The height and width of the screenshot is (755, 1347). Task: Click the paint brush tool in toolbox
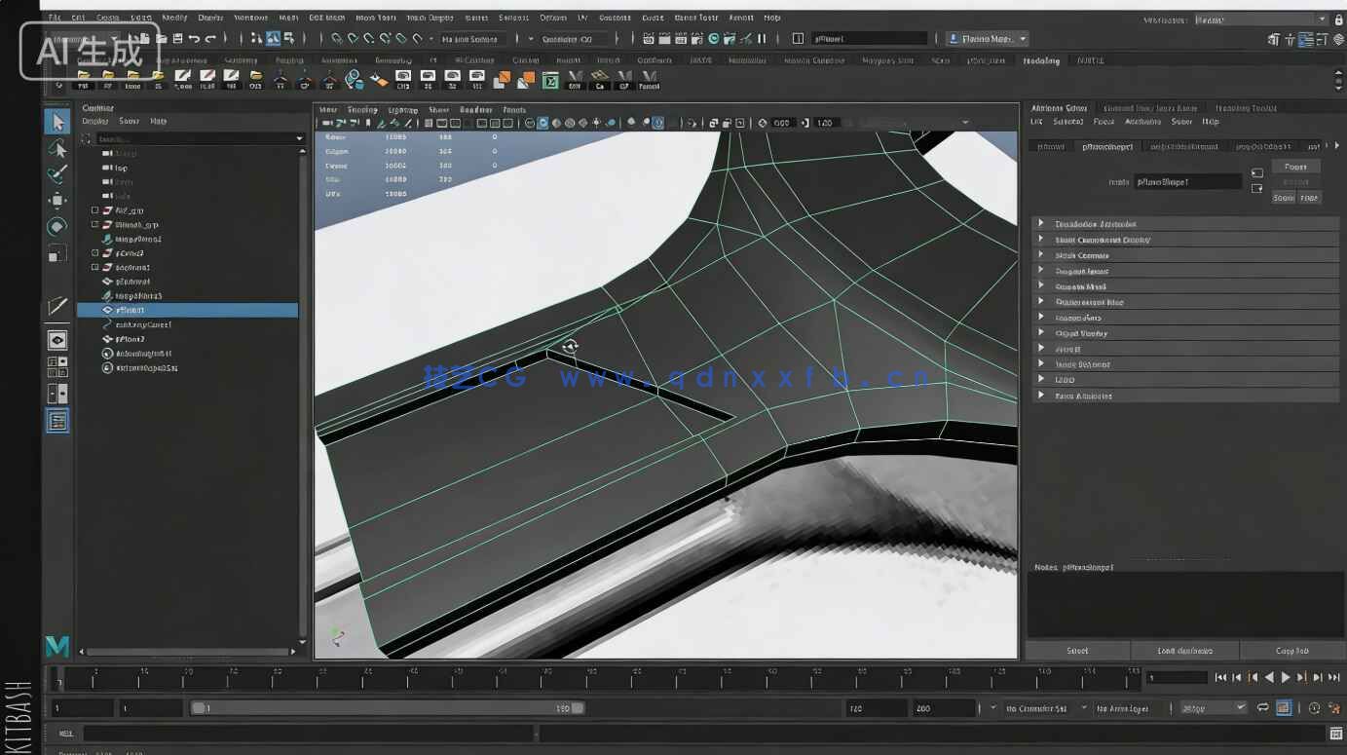[57, 174]
